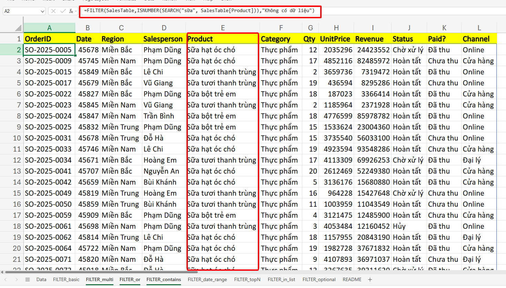This screenshot has height=288, width=506.
Task: Click the Cancel (X) icon in the formula bar
Action: (x=53, y=11)
